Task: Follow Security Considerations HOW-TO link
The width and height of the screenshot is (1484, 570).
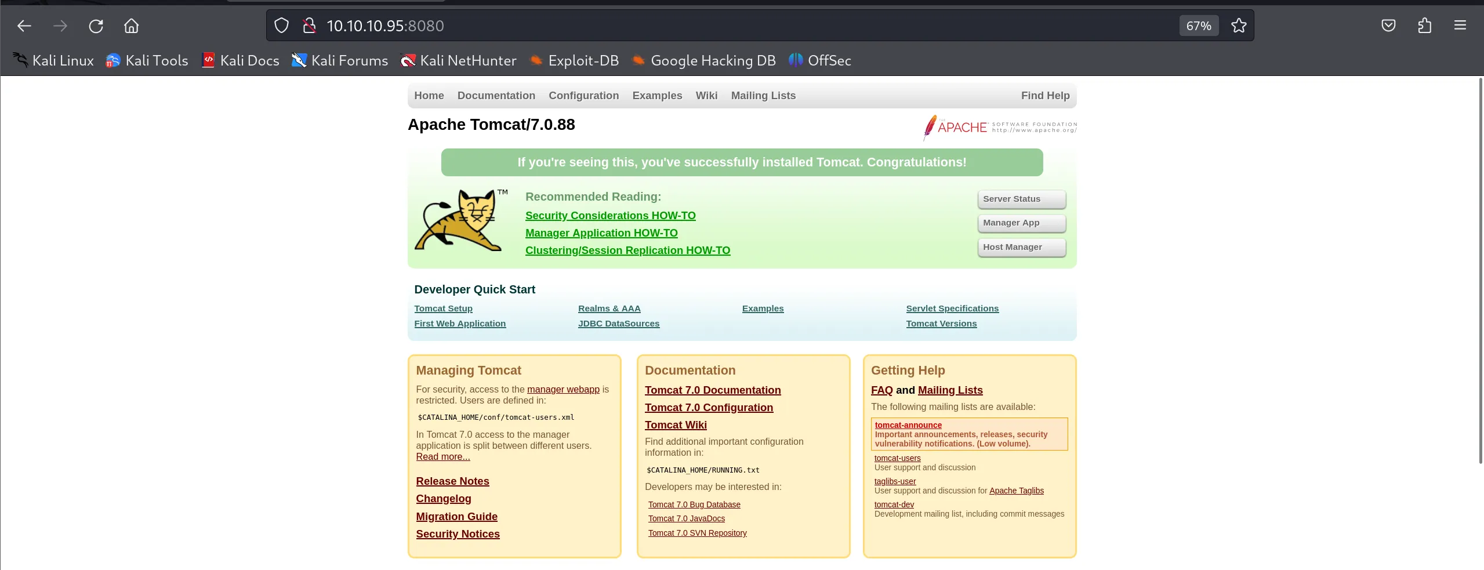Action: pos(610,216)
